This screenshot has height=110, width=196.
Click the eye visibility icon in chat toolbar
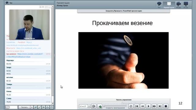[x=43, y=107]
